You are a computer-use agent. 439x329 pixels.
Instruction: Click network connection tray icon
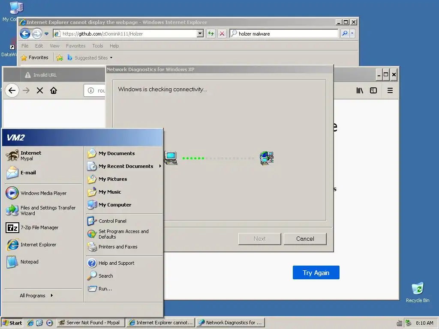point(408,323)
